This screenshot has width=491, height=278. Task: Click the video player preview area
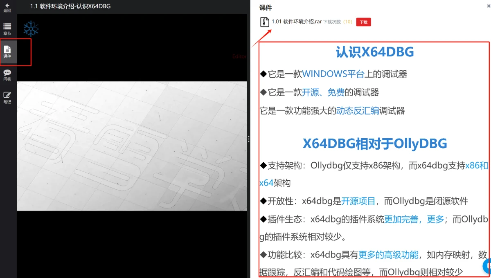(132, 146)
